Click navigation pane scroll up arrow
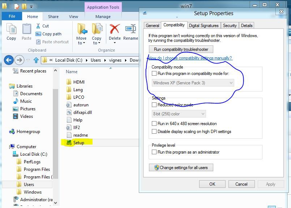 pyautogui.click(x=55, y=71)
